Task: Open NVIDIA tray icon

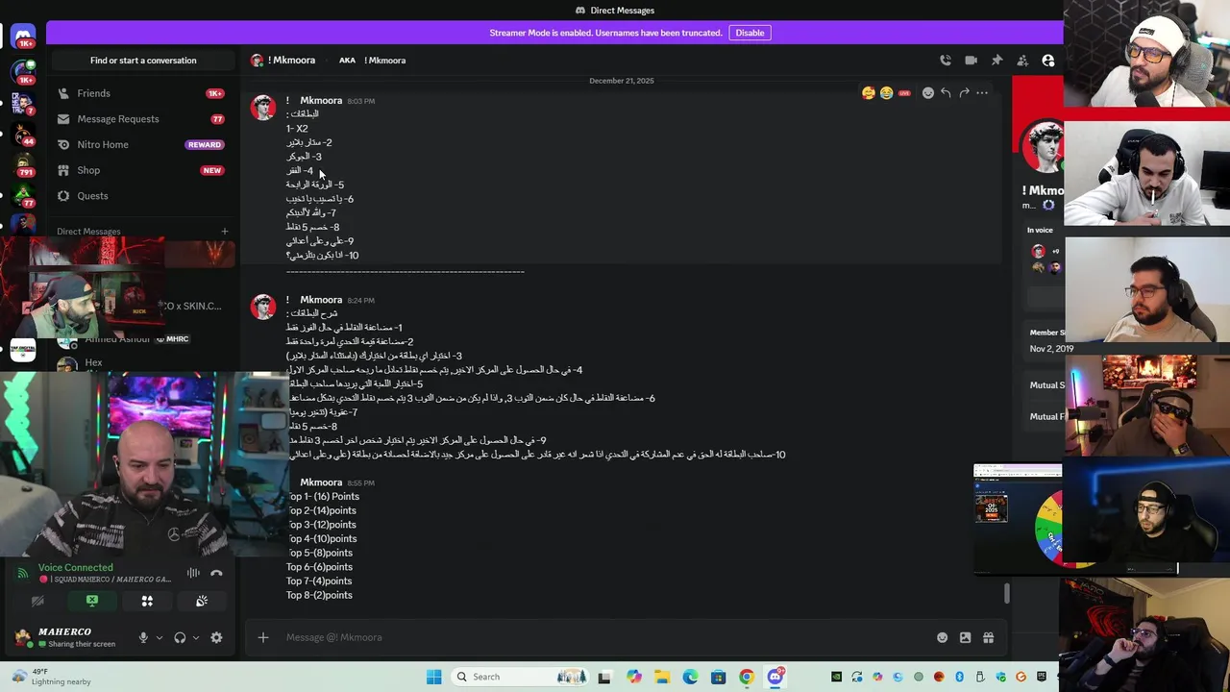Action: (836, 677)
